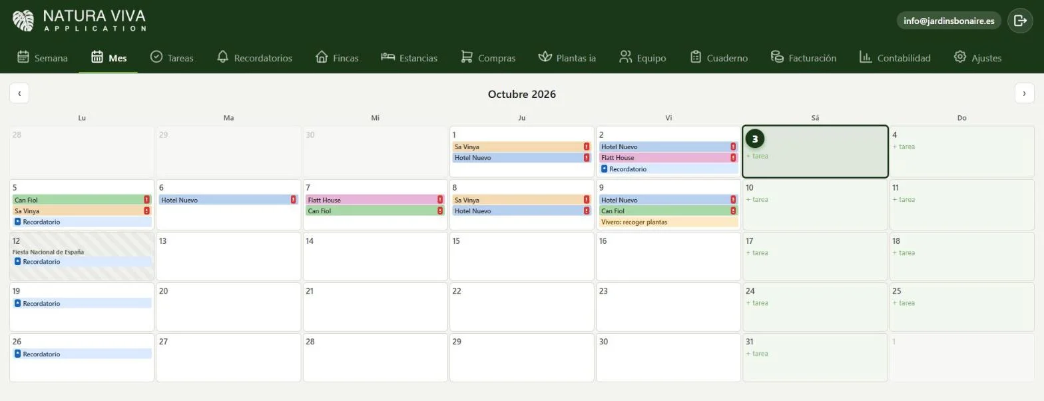Viewport: 1044px width, 401px height.
Task: Click the red alert icon on Sa Vinya, October 1
Action: pyautogui.click(x=587, y=147)
